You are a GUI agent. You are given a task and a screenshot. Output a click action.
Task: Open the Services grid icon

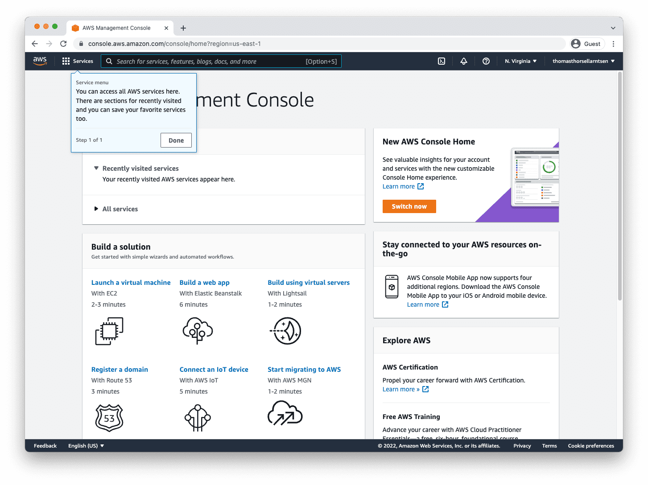(x=66, y=61)
